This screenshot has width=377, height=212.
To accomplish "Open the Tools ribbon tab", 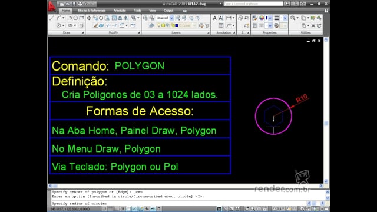I will pos(137,11).
